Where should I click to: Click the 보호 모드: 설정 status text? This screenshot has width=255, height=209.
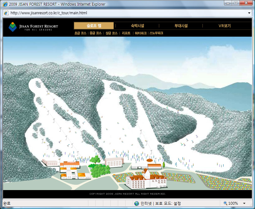pos(168,203)
